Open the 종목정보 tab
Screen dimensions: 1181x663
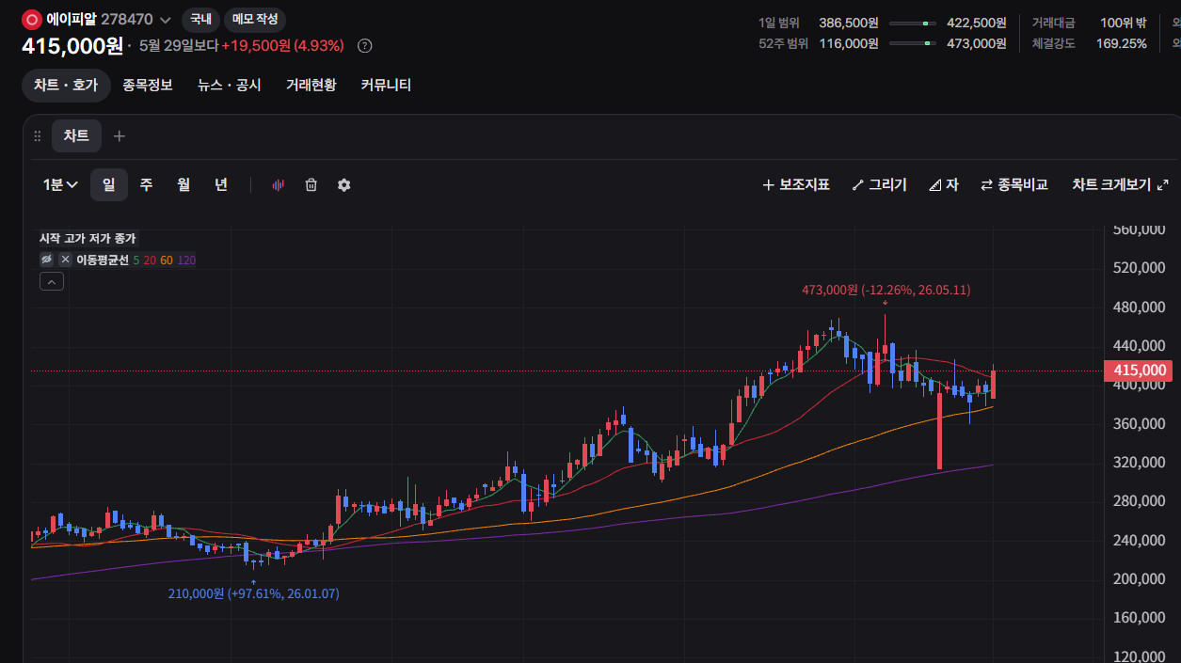(148, 85)
